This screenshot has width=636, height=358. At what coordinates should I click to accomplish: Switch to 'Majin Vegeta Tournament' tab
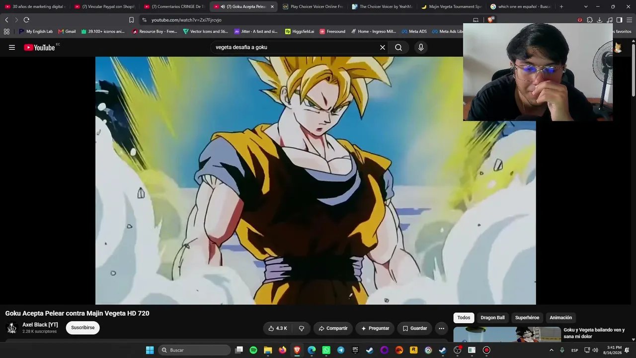click(451, 6)
